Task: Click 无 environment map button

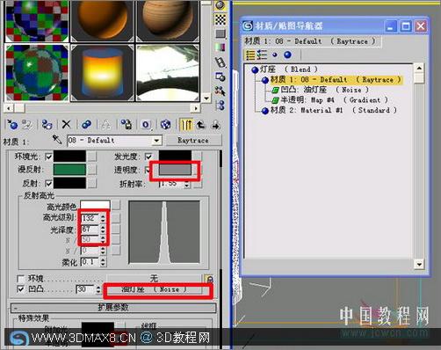Action: point(154,279)
